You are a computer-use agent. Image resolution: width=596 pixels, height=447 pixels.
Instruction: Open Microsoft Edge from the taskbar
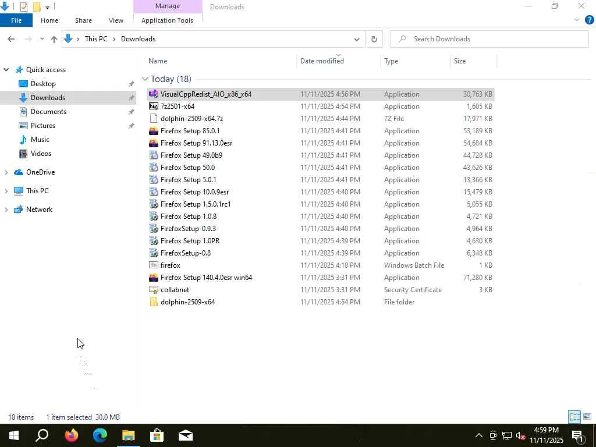[x=100, y=435]
